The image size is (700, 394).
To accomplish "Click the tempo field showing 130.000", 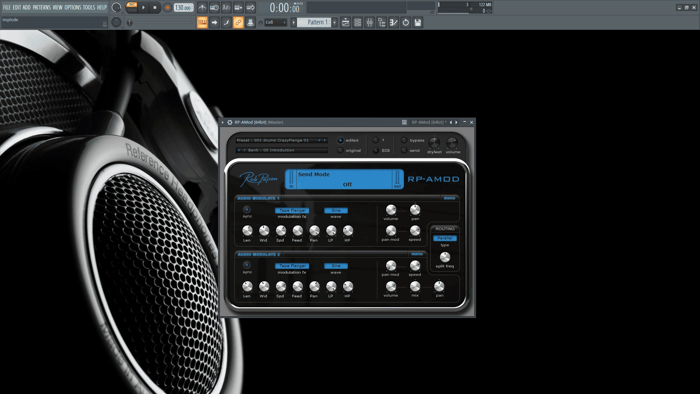I will 183,8.
